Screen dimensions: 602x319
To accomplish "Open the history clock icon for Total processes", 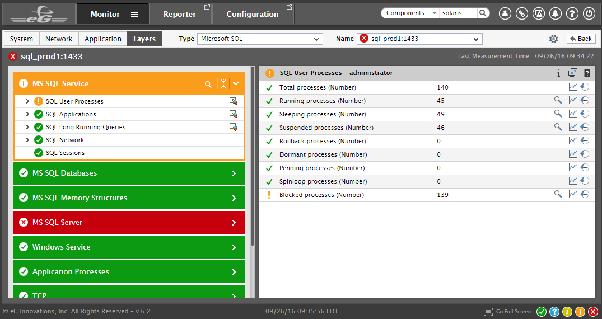I will point(585,87).
